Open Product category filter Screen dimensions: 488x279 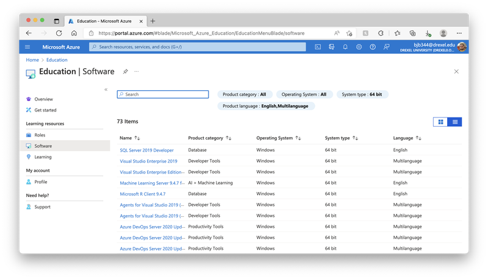[x=245, y=94]
